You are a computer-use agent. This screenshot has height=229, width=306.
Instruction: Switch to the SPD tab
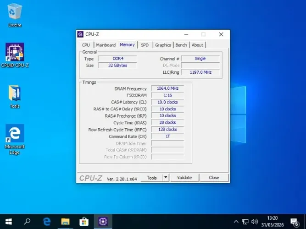click(x=145, y=45)
